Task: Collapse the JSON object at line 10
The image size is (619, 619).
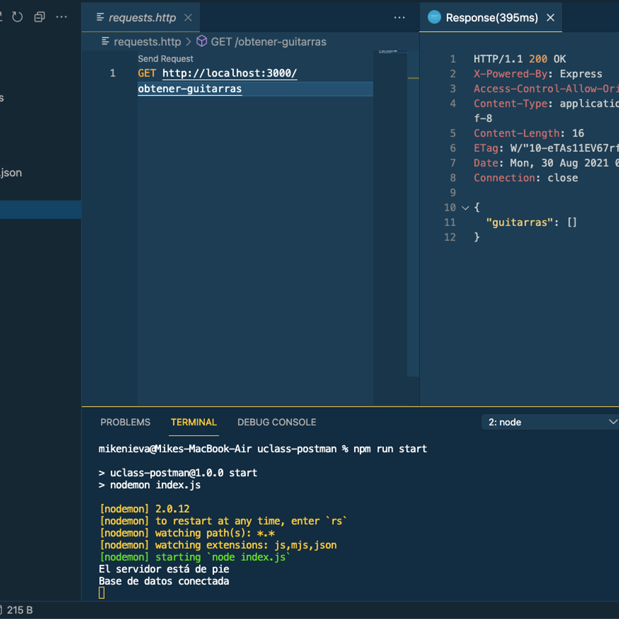Action: tap(465, 207)
